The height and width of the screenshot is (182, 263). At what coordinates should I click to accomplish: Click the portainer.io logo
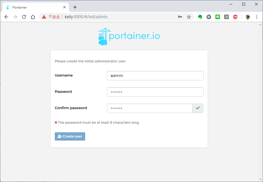pos(129,36)
